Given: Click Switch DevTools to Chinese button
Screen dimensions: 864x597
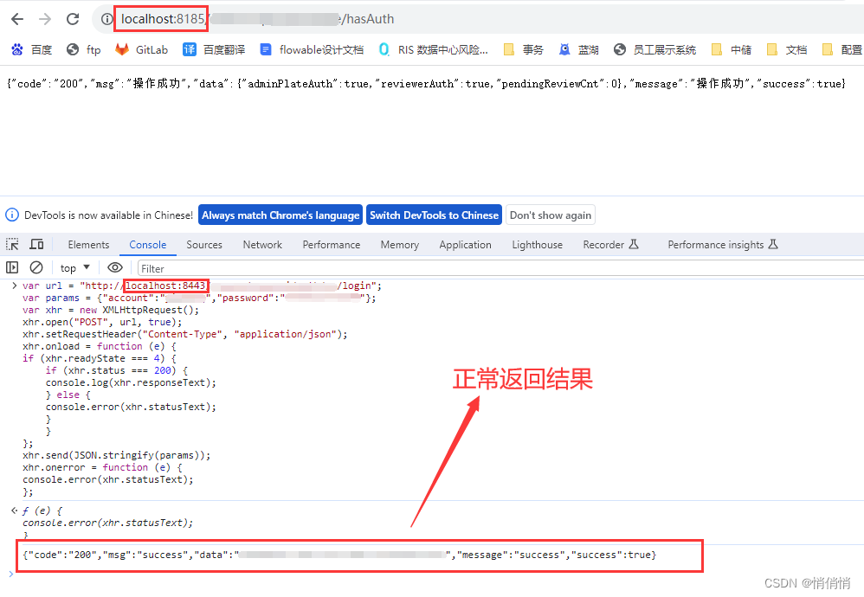Looking at the screenshot, I should (435, 215).
